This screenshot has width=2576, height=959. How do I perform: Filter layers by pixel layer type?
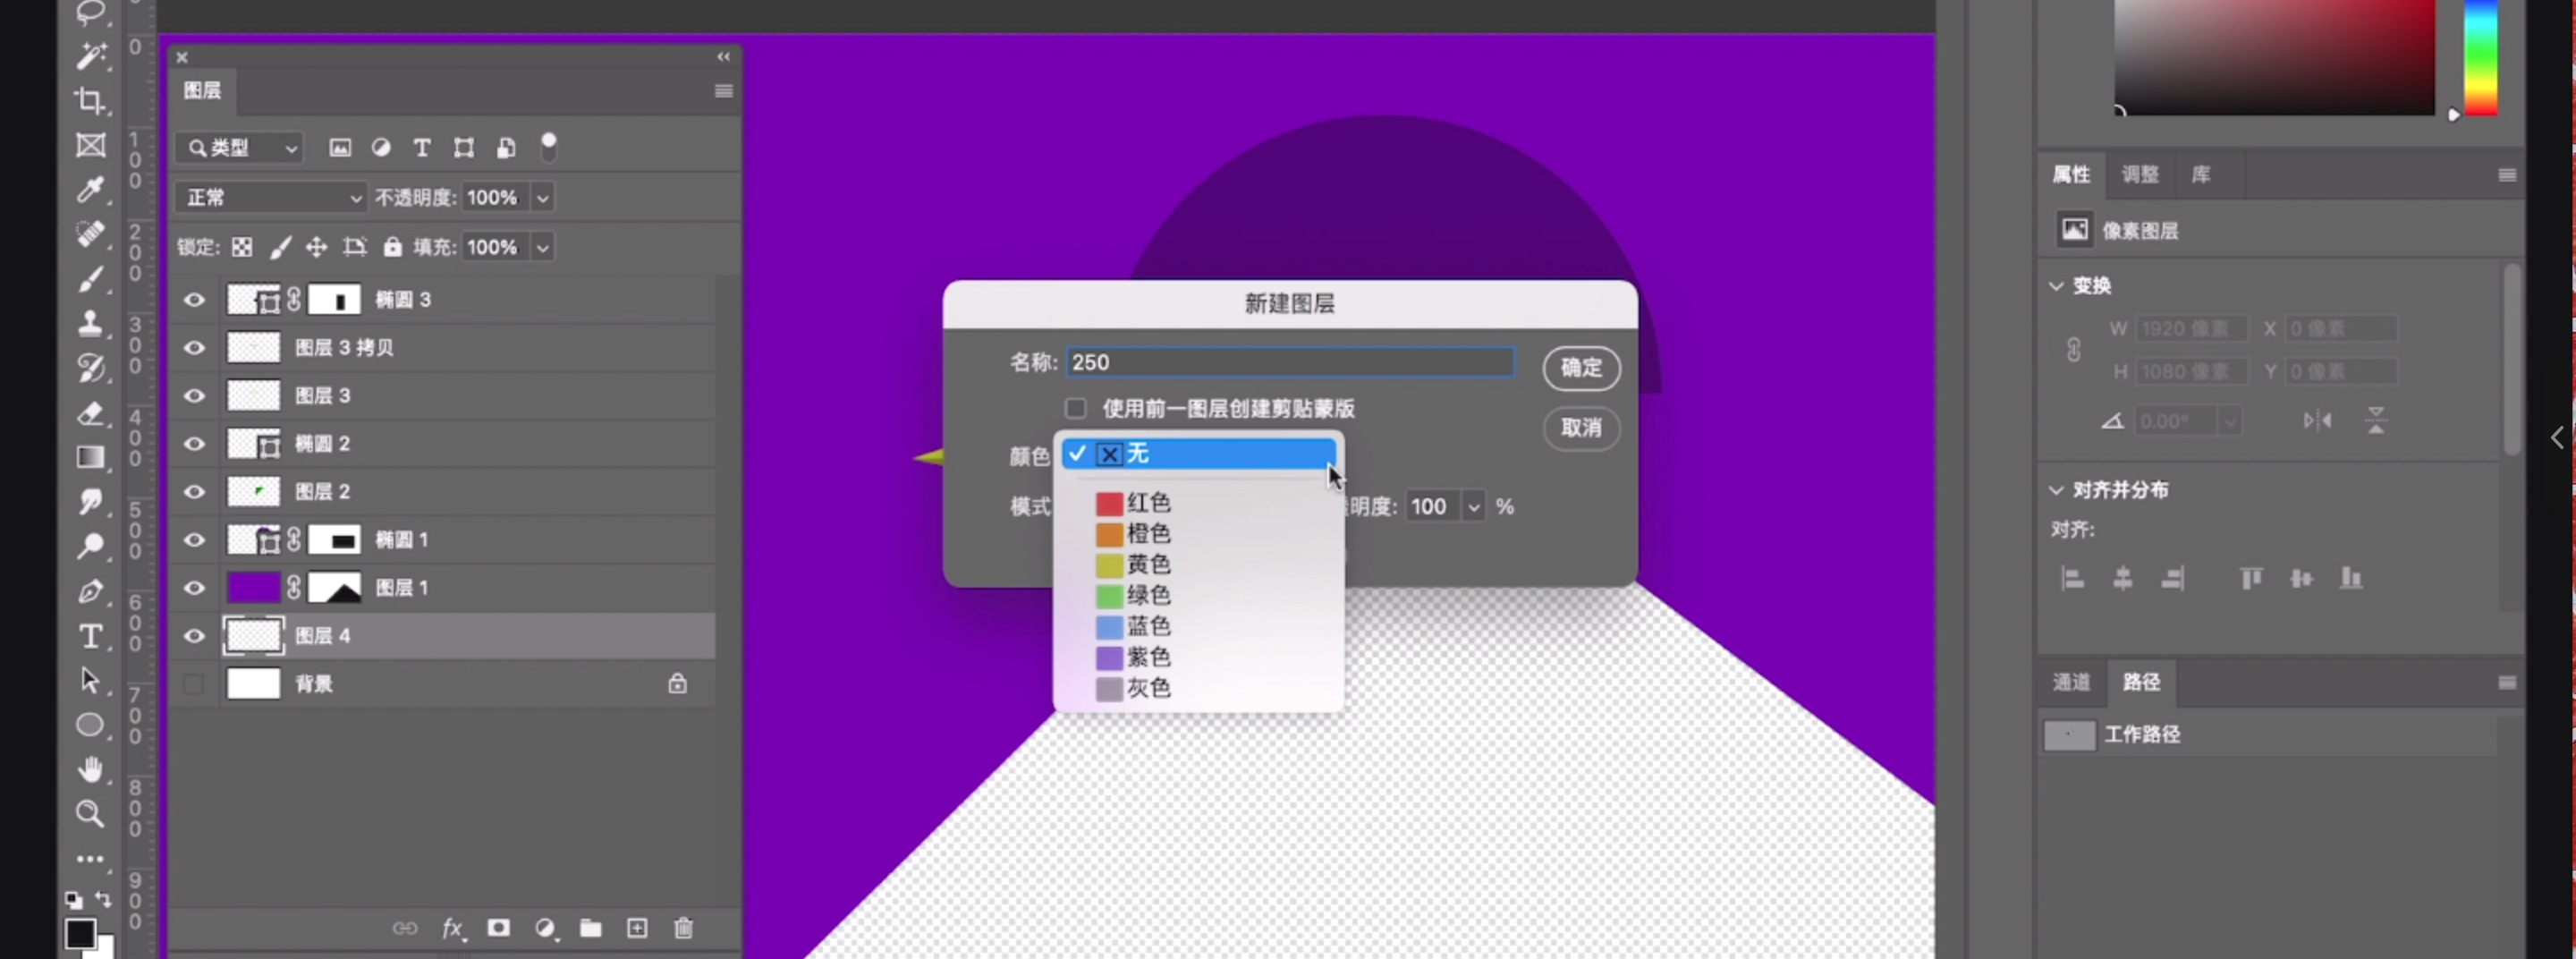tap(340, 148)
